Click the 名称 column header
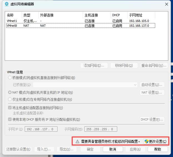This screenshot has width=173, height=157. (x=13, y=15)
